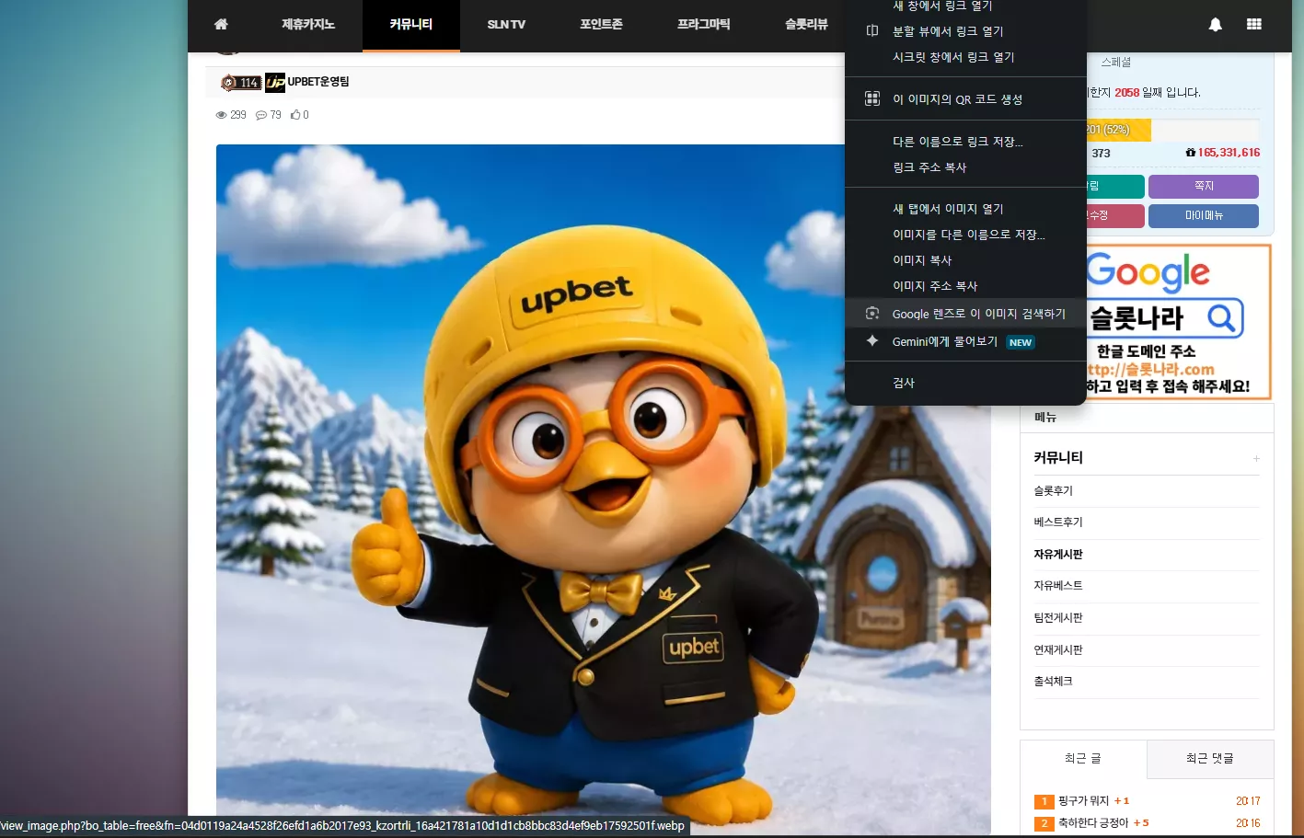This screenshot has width=1304, height=838.
Task: Go to 포인트존 in the top nav
Action: click(601, 25)
